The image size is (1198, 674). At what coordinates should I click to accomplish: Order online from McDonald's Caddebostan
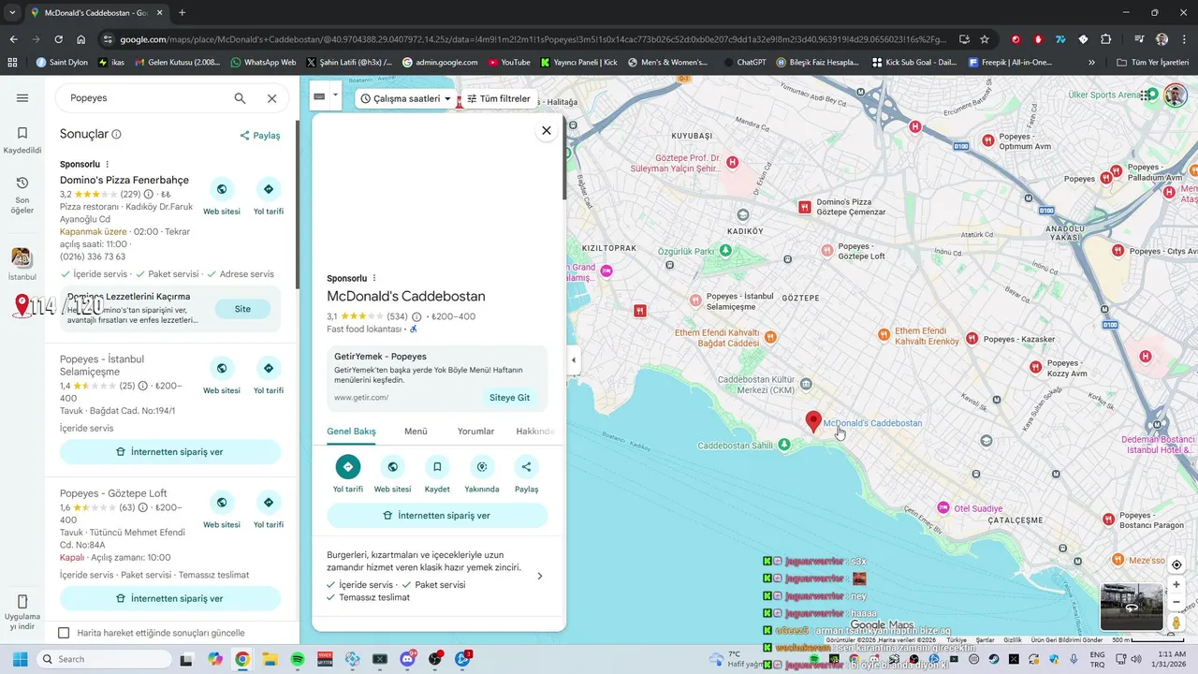click(x=437, y=516)
